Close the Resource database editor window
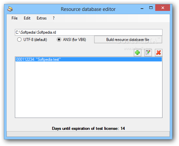179x146 pixels. (163, 8)
